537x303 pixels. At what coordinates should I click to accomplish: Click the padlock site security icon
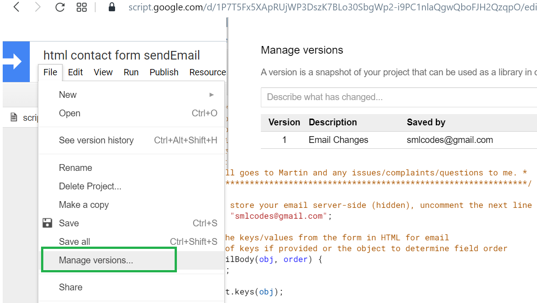tap(112, 7)
